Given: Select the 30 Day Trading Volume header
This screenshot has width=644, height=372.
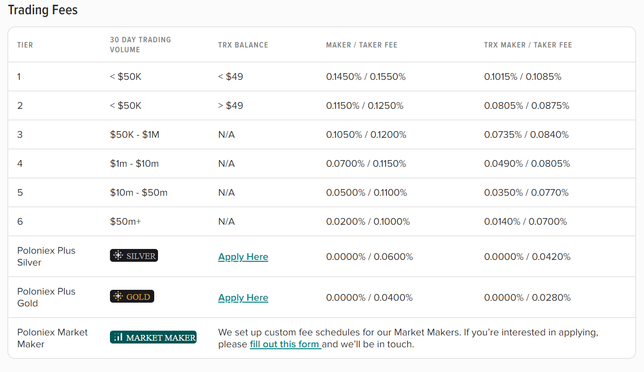Looking at the screenshot, I should point(140,45).
